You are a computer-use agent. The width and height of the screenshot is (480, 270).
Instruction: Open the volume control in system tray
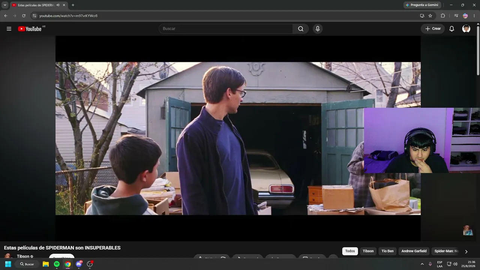(455, 264)
